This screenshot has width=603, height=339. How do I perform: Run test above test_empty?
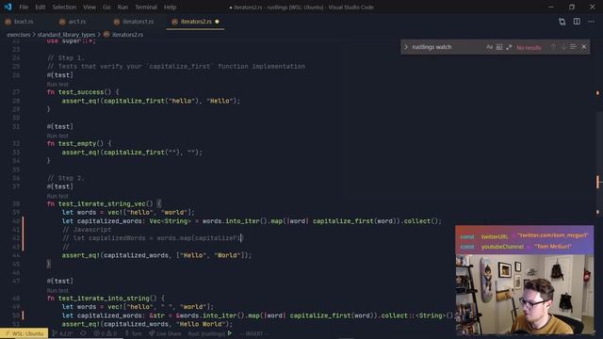tap(57, 136)
